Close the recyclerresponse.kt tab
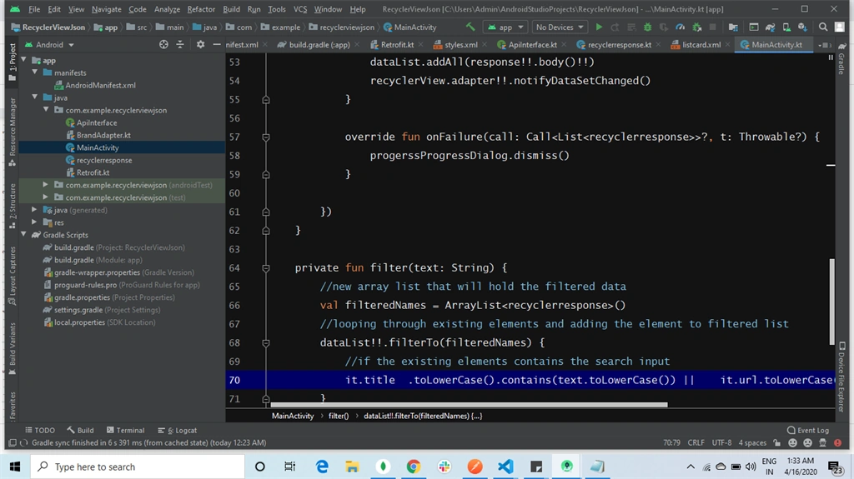 click(x=658, y=45)
